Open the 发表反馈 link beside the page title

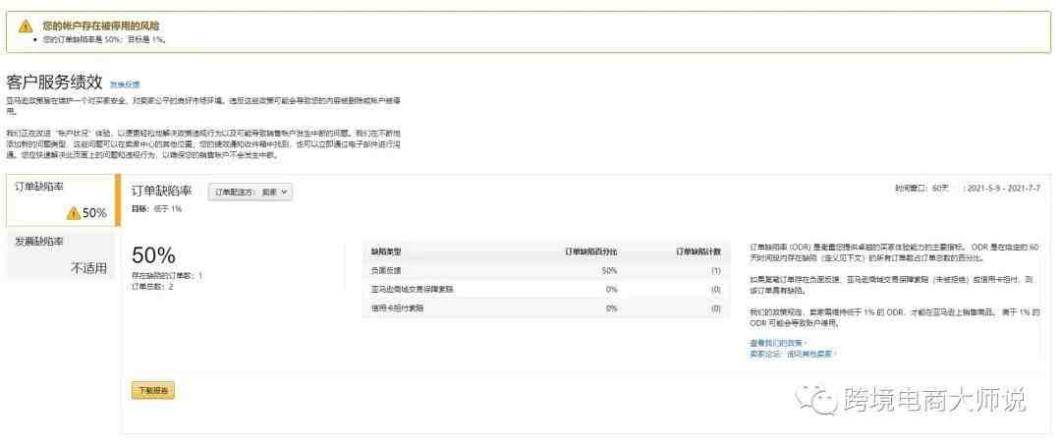click(x=125, y=84)
